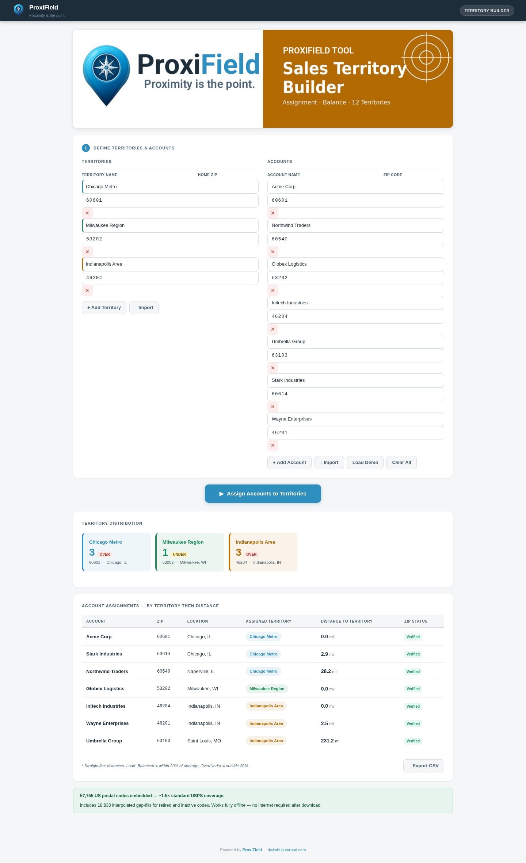Click the Territory Builder pill in the top bar

click(487, 11)
